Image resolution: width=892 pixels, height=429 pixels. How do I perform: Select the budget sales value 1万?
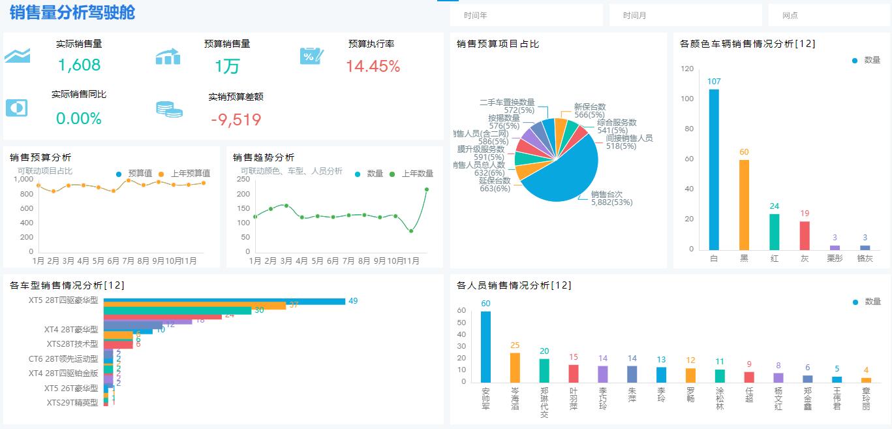[x=227, y=66]
